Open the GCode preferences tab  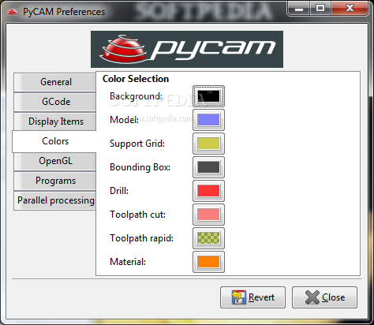[55, 102]
